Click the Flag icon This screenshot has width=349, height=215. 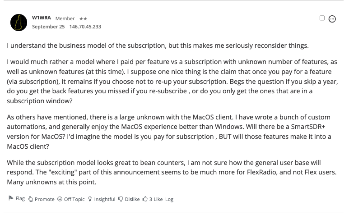(x=11, y=198)
